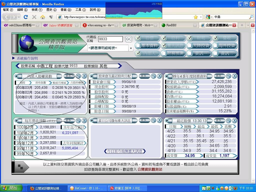Click the Windows 開始 Start button
256x192 pixels.
[x=11, y=188]
